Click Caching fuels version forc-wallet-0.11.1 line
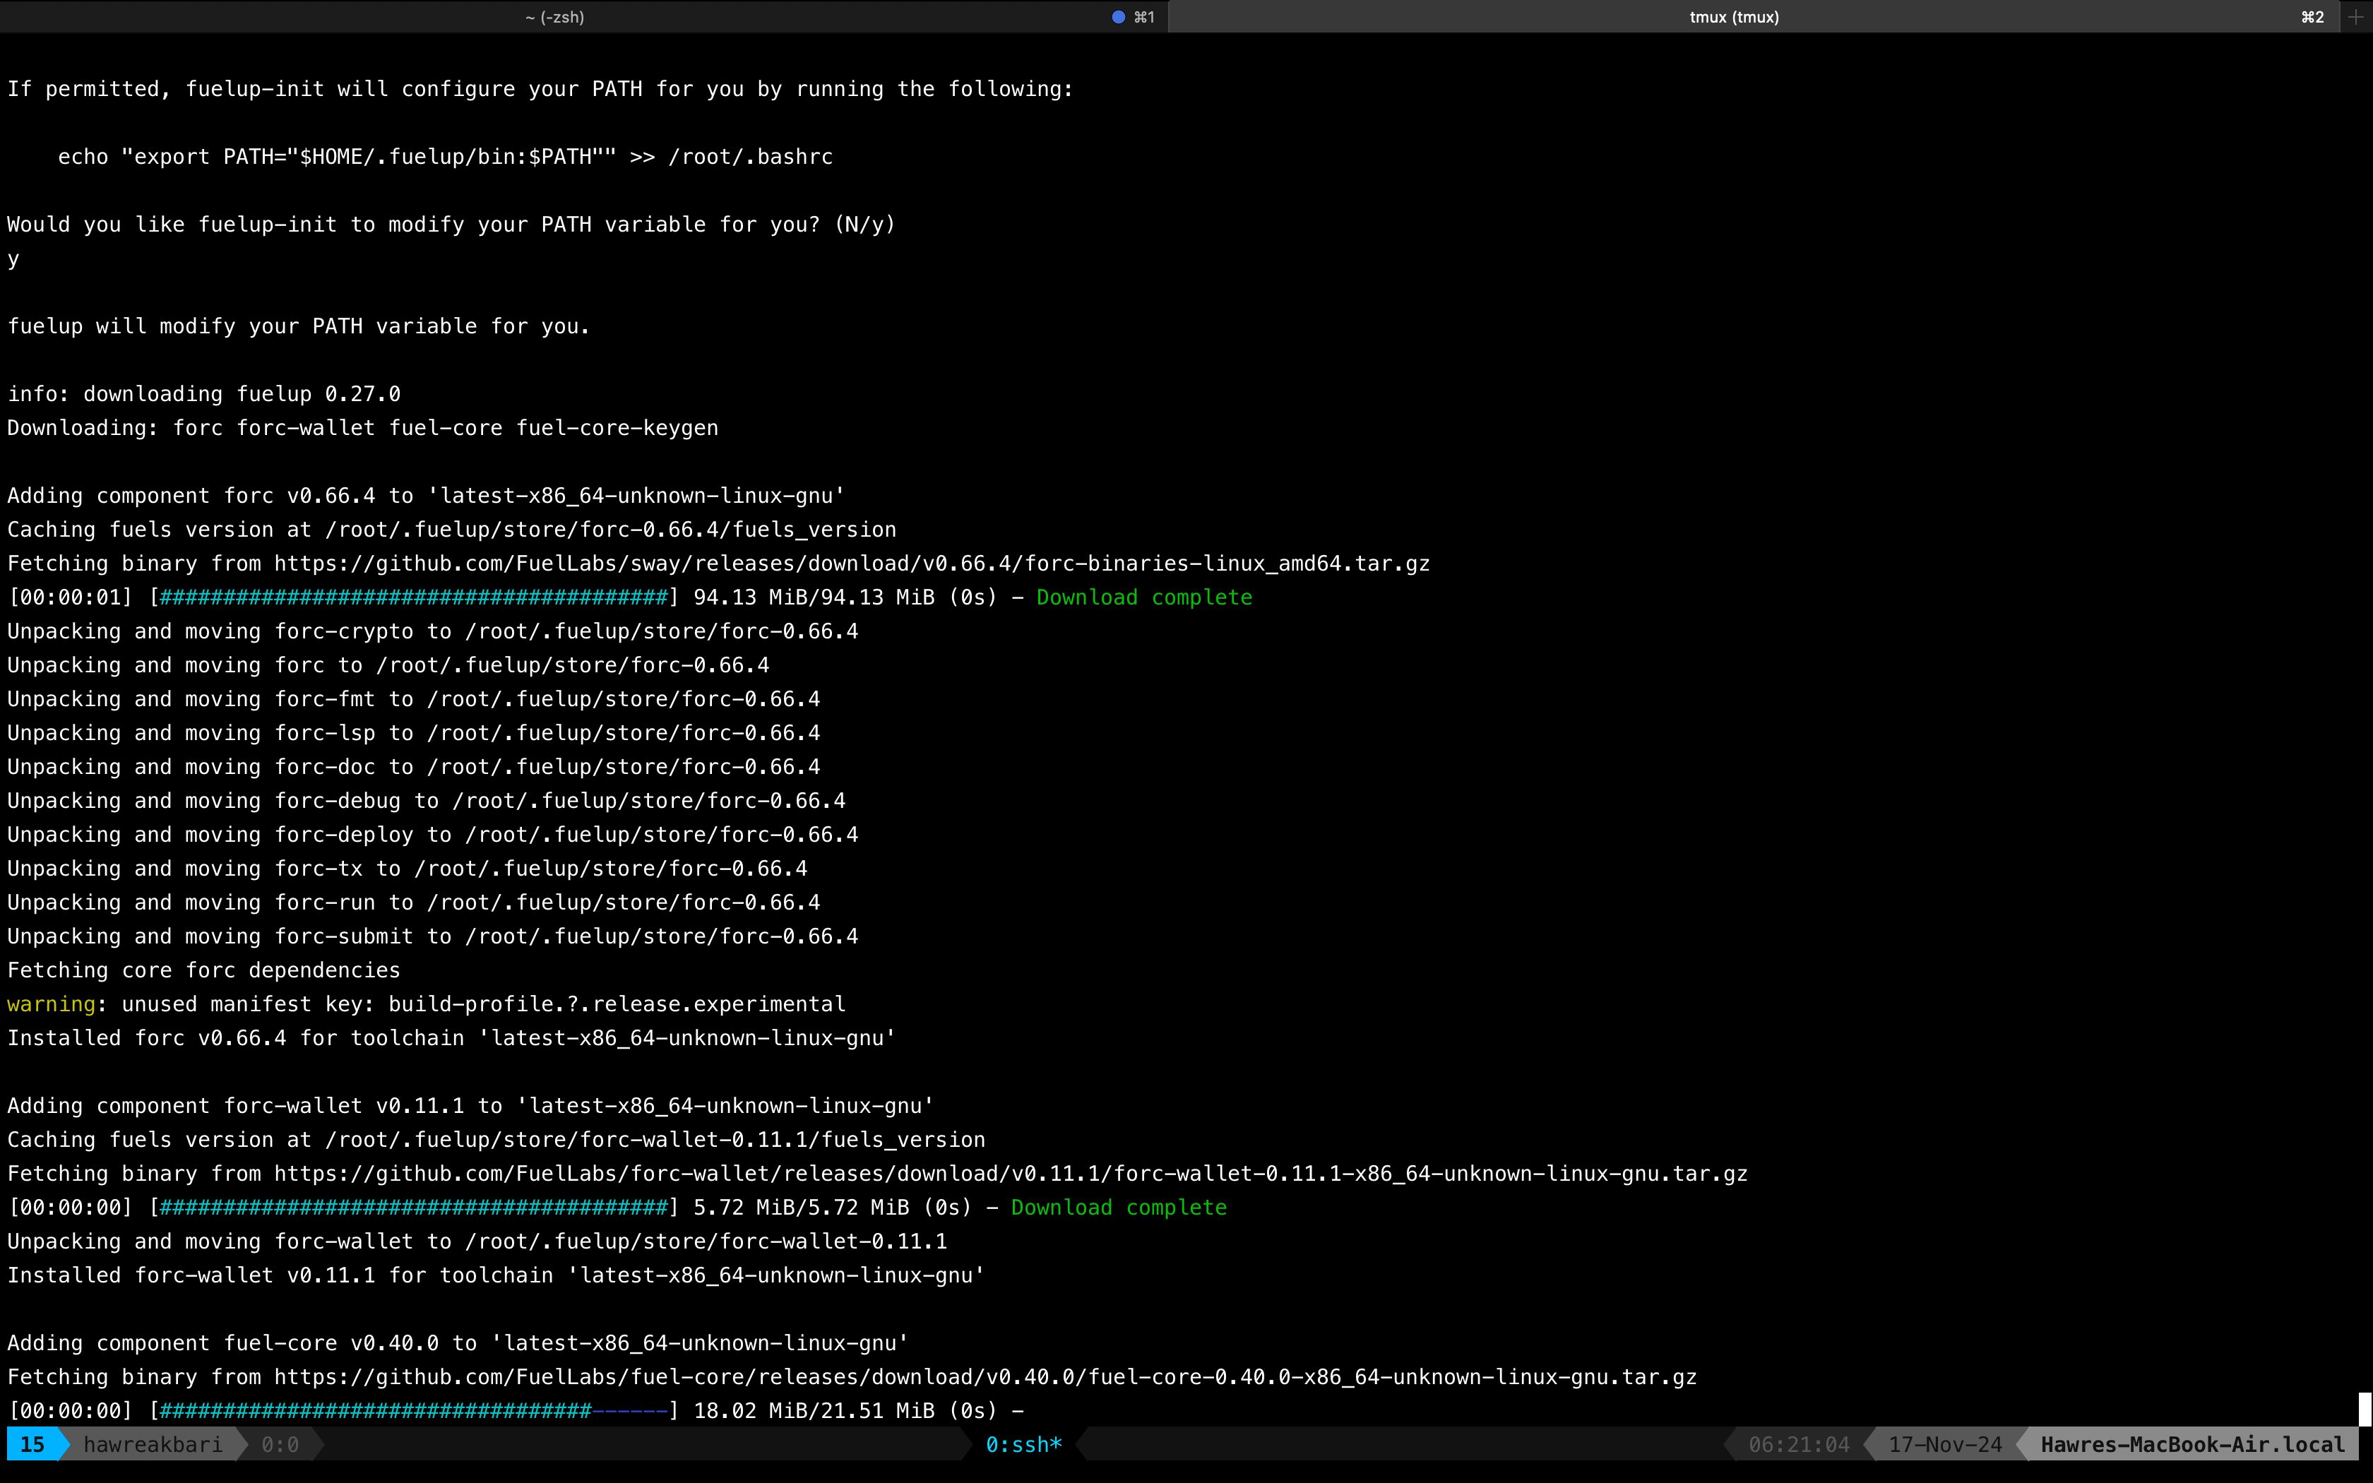The height and width of the screenshot is (1483, 2373). 496,1138
